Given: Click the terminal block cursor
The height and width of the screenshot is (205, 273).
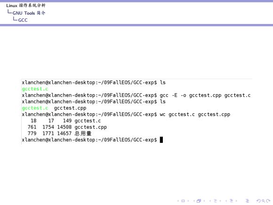Looking at the screenshot, I should 161,139.
